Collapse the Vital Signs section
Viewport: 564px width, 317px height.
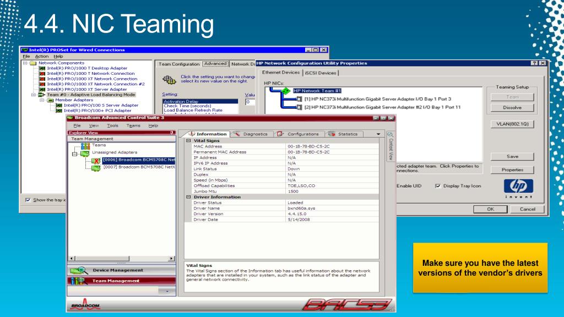pos(188,141)
